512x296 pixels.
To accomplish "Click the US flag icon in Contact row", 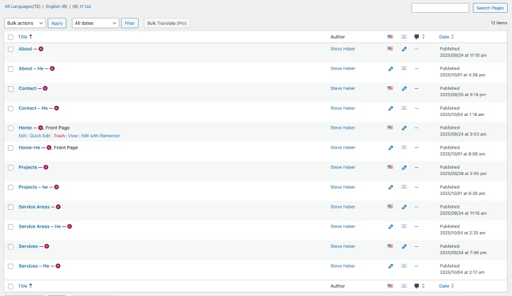I will point(390,88).
